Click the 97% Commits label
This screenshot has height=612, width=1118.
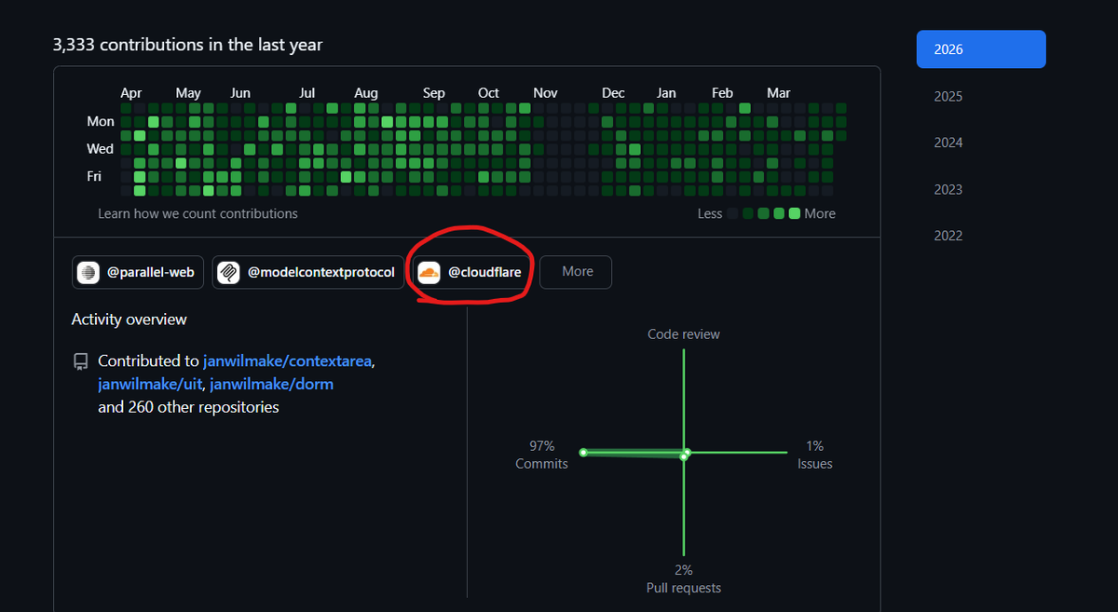coord(541,455)
